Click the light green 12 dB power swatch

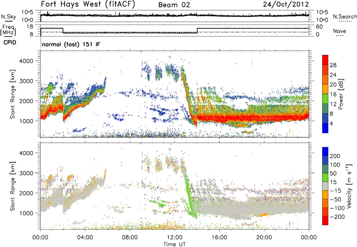coord(325,99)
